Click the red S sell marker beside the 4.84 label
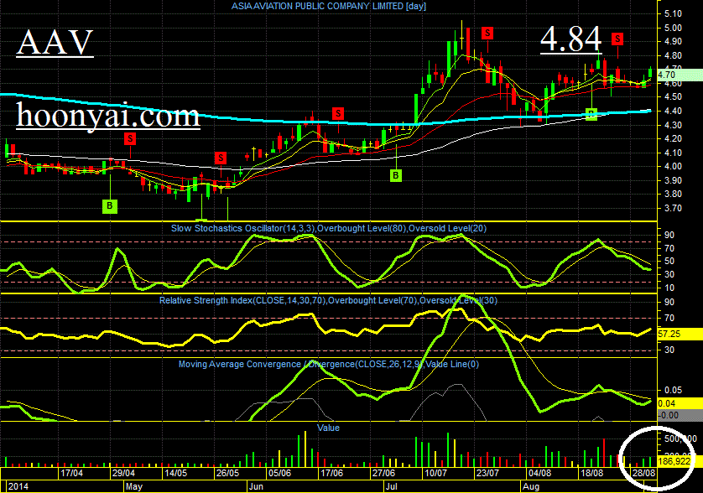Image resolution: width=703 pixels, height=493 pixels. point(617,39)
